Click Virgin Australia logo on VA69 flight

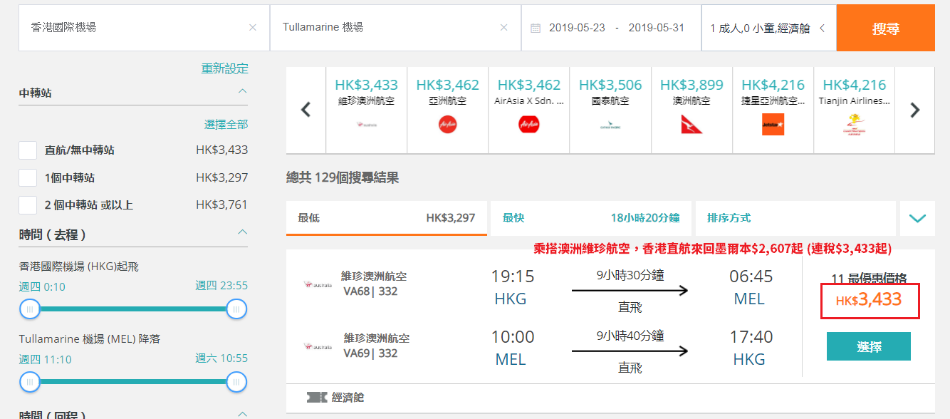(x=318, y=346)
